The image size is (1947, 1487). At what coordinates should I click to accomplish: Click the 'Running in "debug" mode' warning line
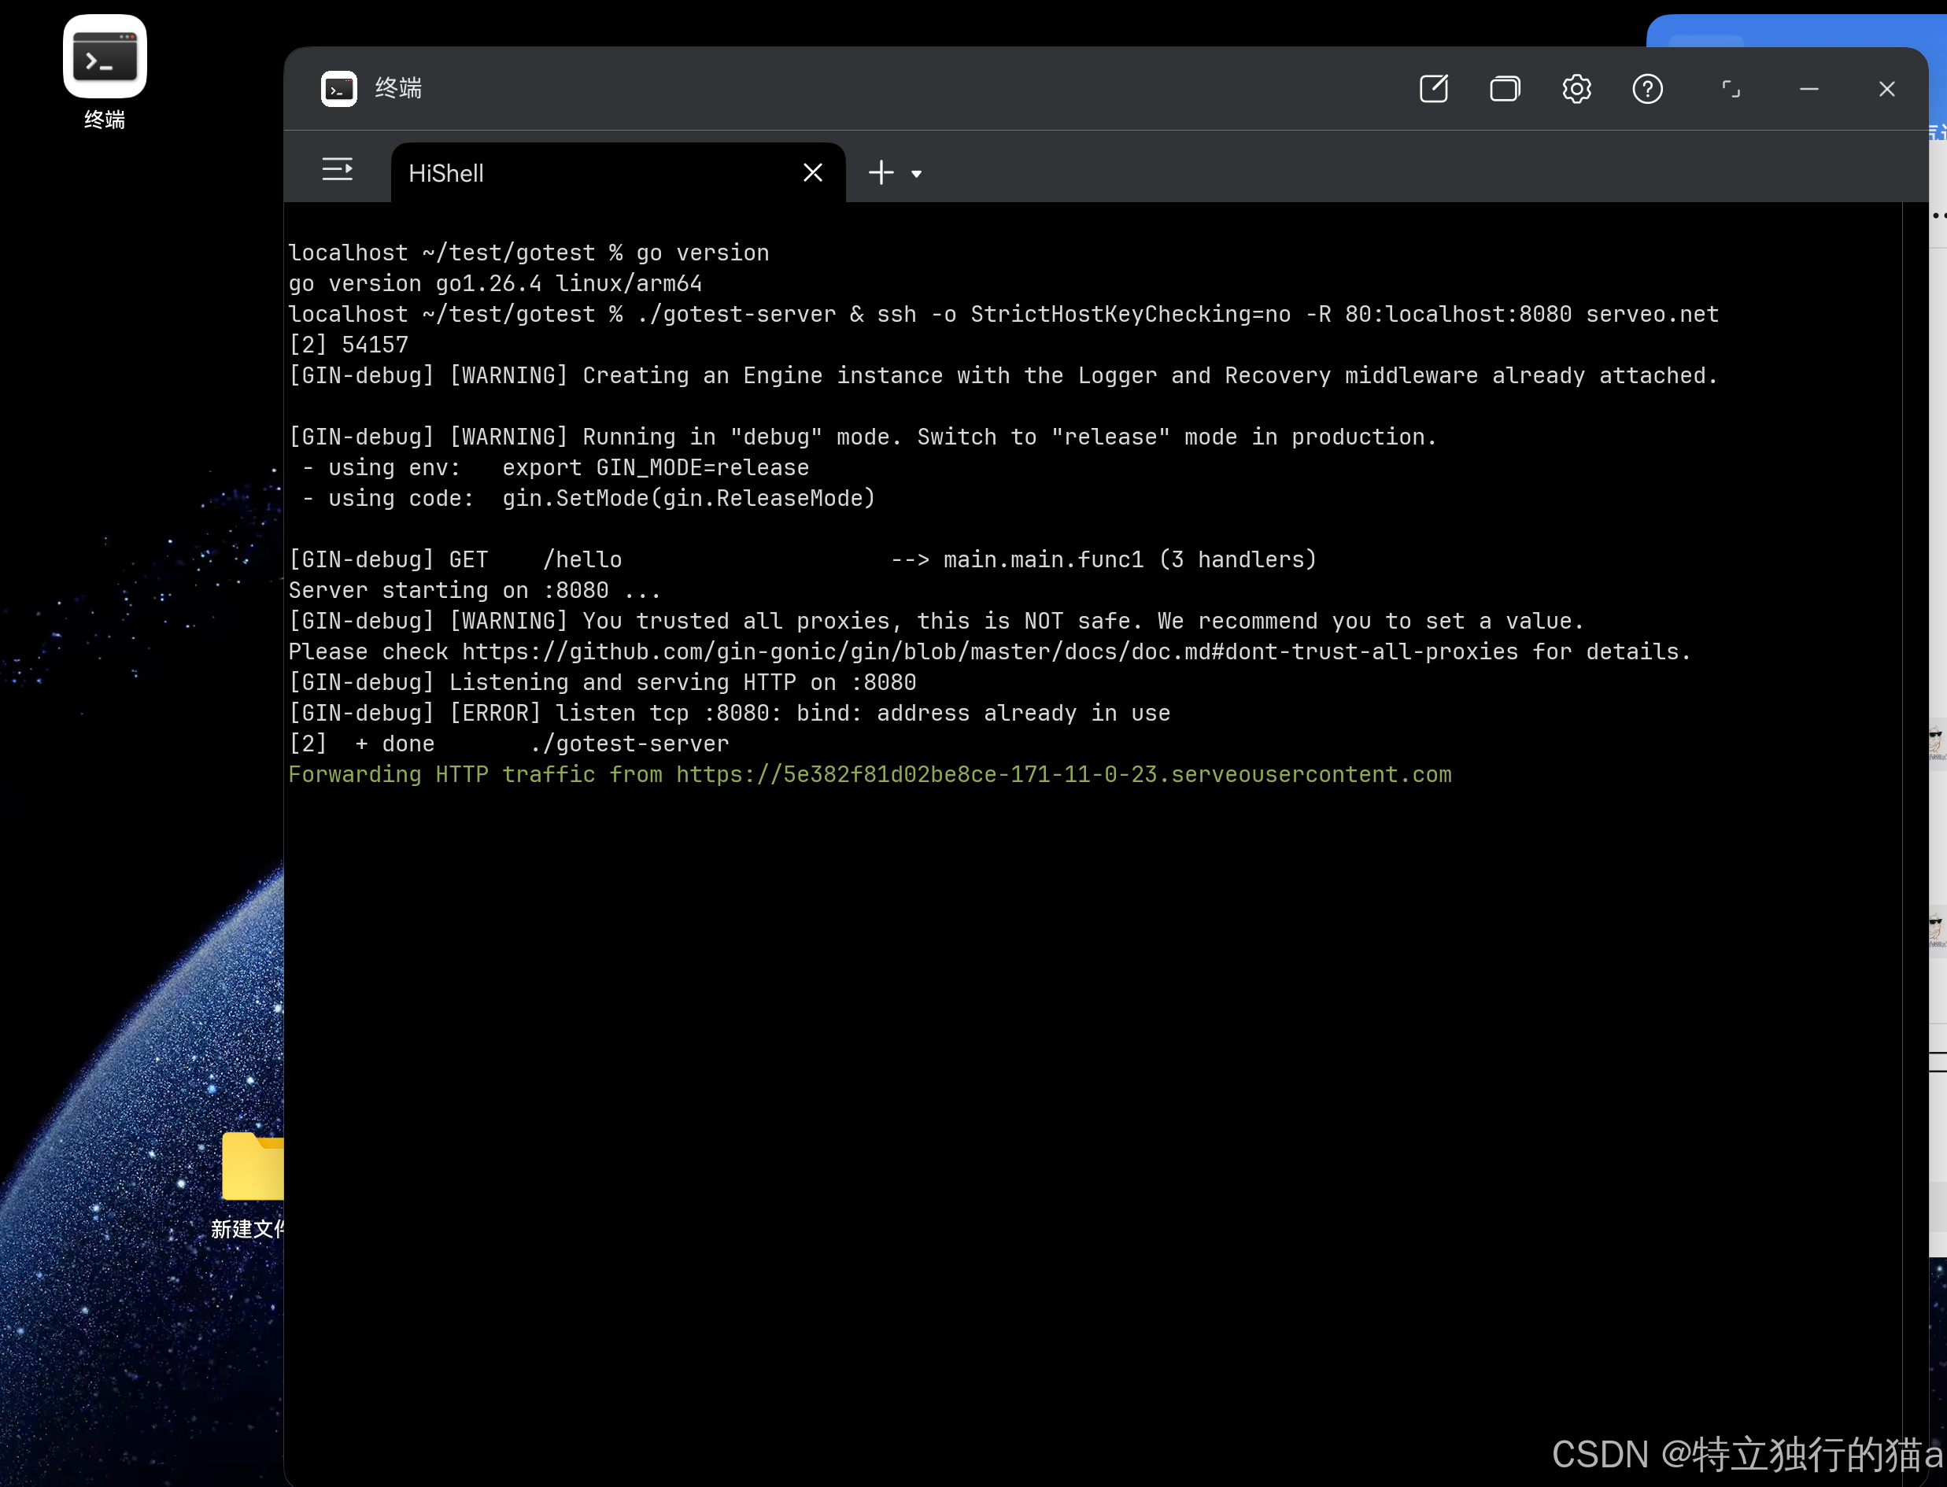[863, 437]
